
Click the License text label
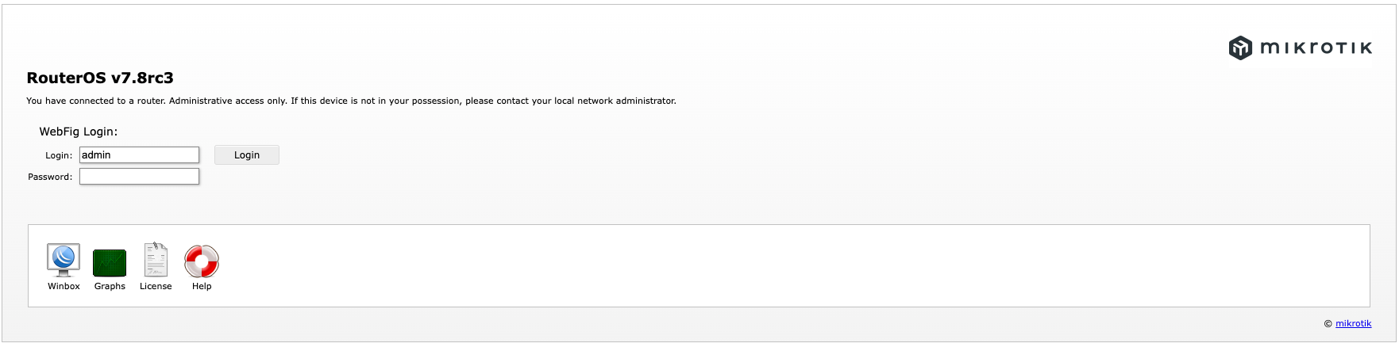click(156, 286)
